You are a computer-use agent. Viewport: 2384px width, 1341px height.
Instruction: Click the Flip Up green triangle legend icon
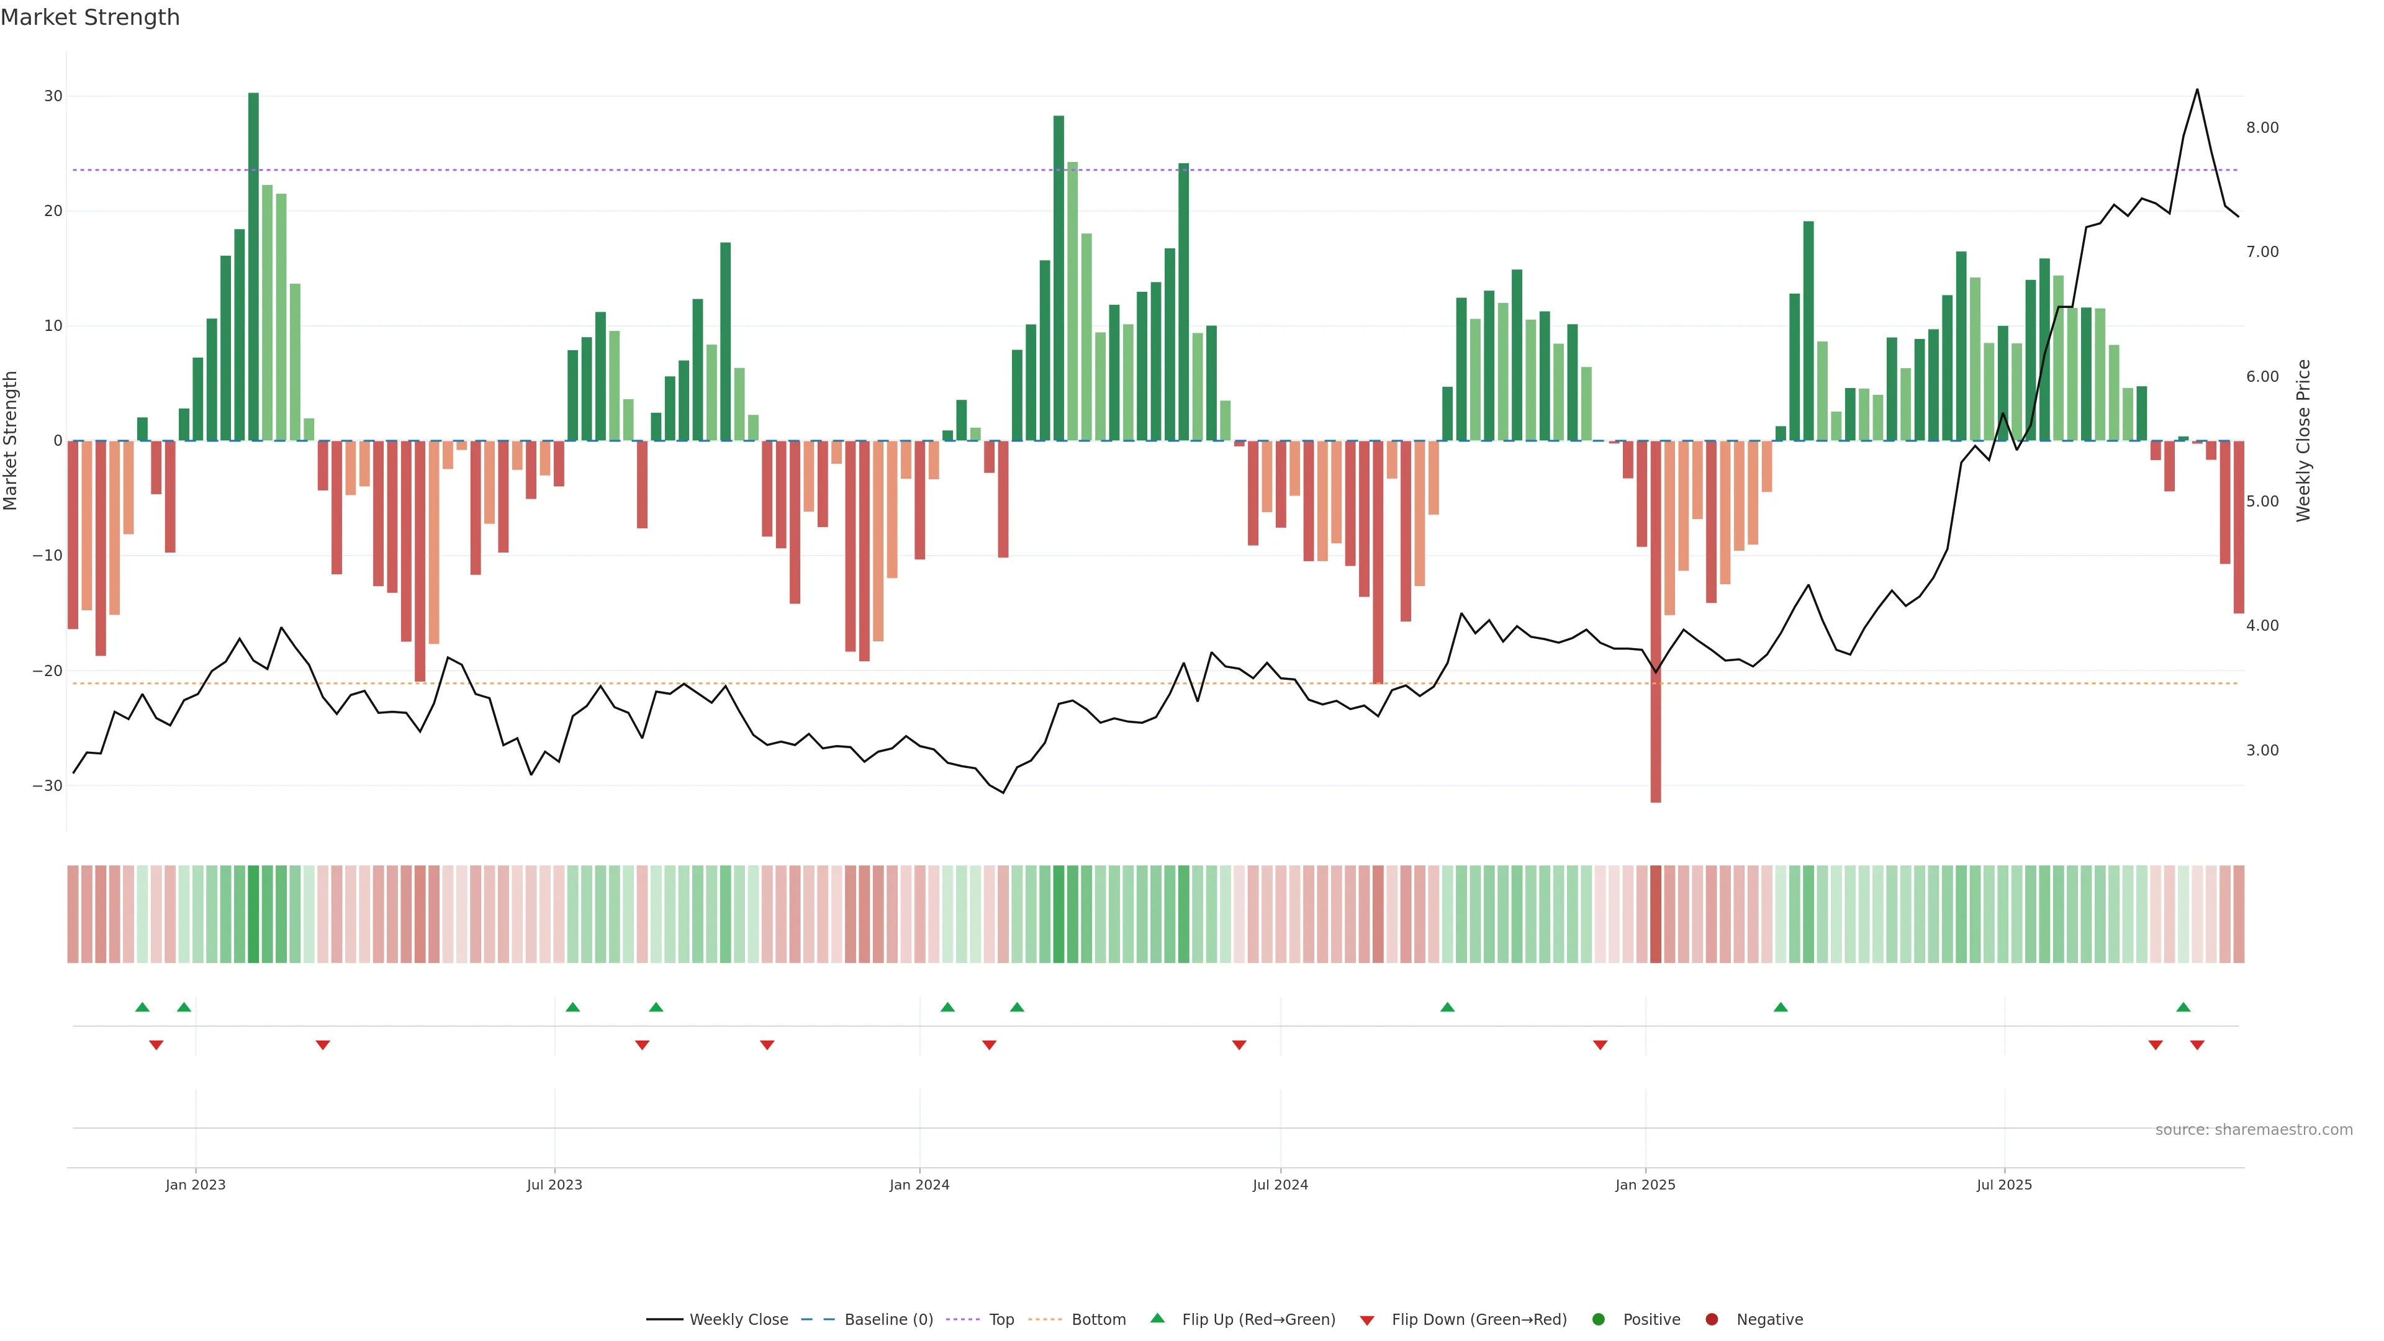click(x=1157, y=1318)
